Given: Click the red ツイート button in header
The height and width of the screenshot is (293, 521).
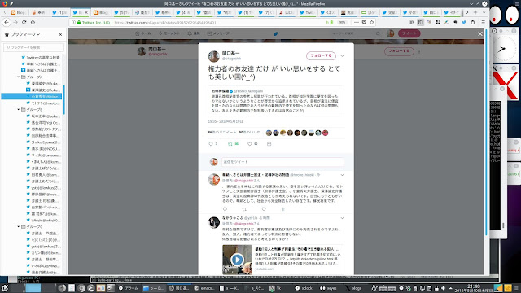Looking at the screenshot, I should (x=409, y=33).
